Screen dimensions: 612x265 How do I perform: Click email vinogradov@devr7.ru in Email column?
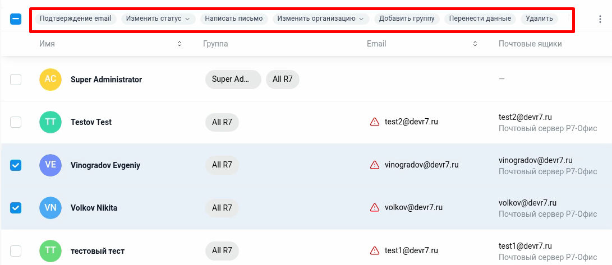tap(421, 165)
